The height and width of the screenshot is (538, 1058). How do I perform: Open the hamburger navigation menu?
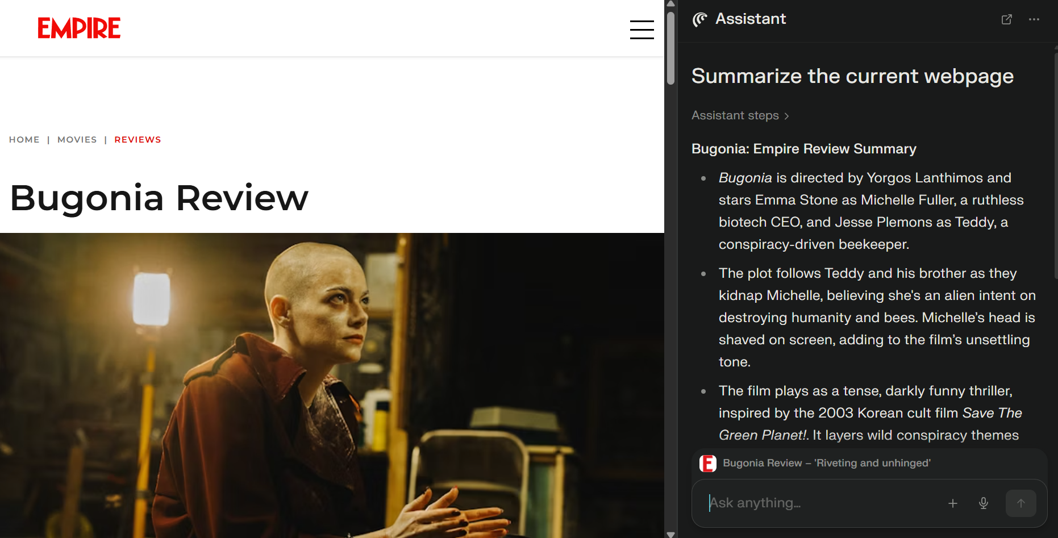[x=642, y=30]
